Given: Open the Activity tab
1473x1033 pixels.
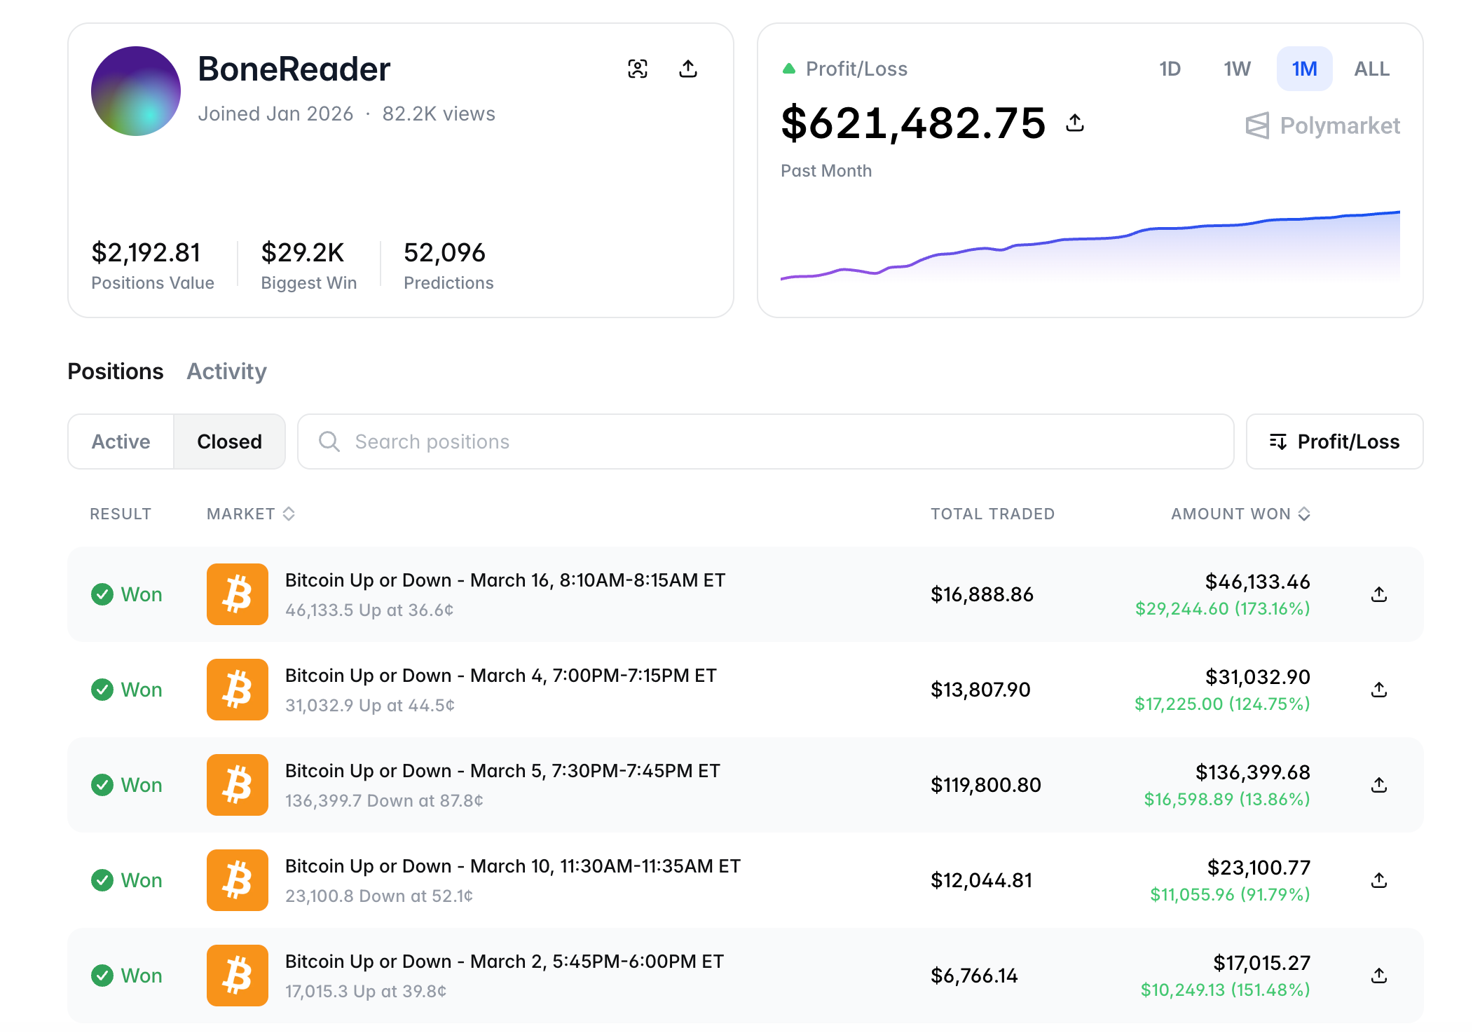Looking at the screenshot, I should point(226,371).
